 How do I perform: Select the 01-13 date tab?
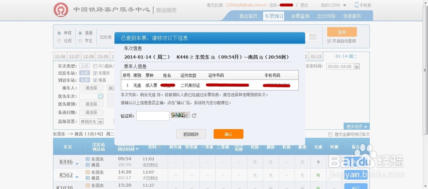316,57
